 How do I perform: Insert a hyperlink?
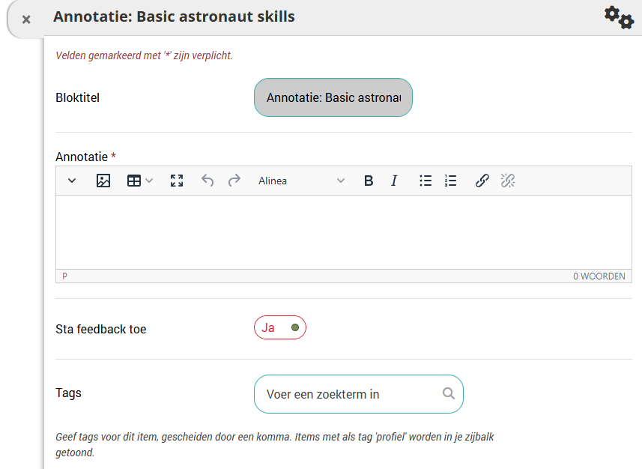(482, 181)
